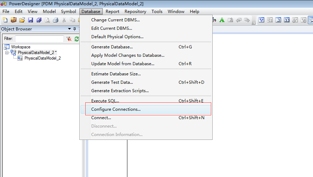Select Default Physical Options
This screenshot has width=313, height=177.
coord(146,37)
